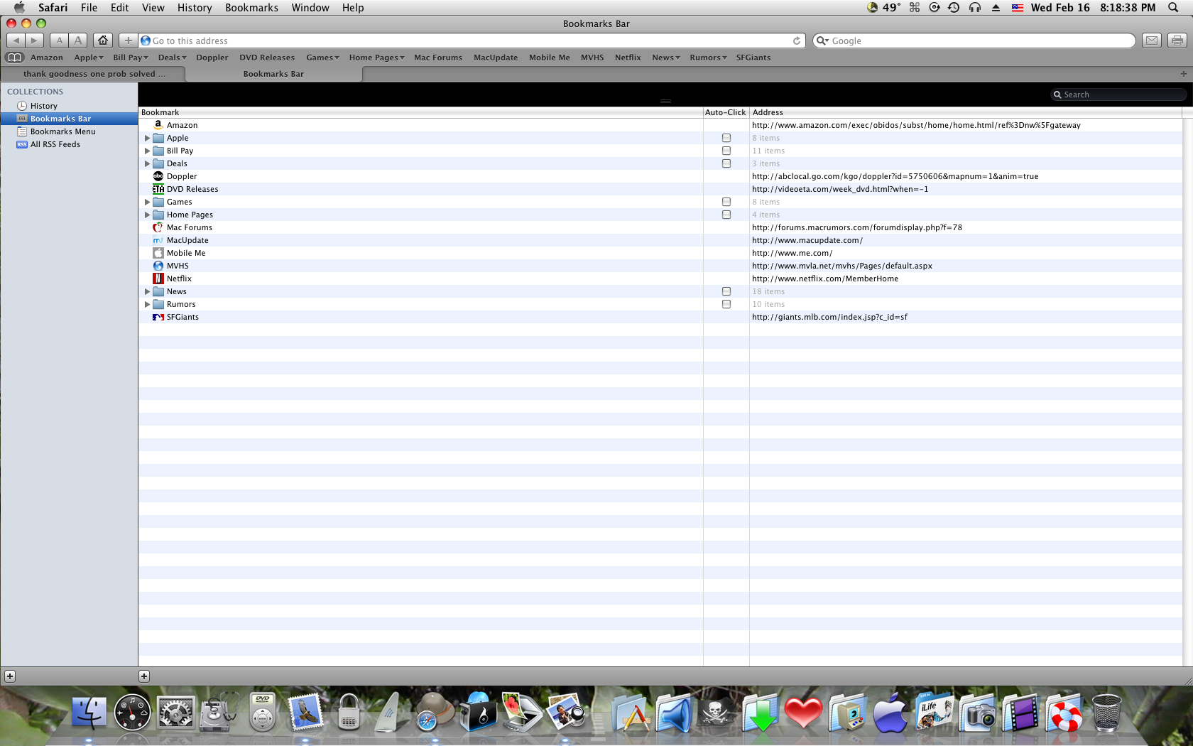Open the Bookmarks menu in menu bar
Viewport: 1193px width, 746px height.
coord(251,8)
